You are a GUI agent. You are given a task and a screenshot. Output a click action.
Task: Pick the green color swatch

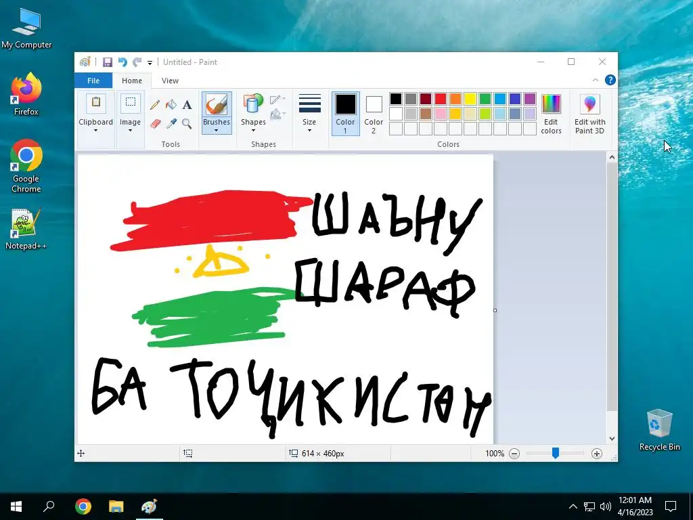pyautogui.click(x=485, y=99)
